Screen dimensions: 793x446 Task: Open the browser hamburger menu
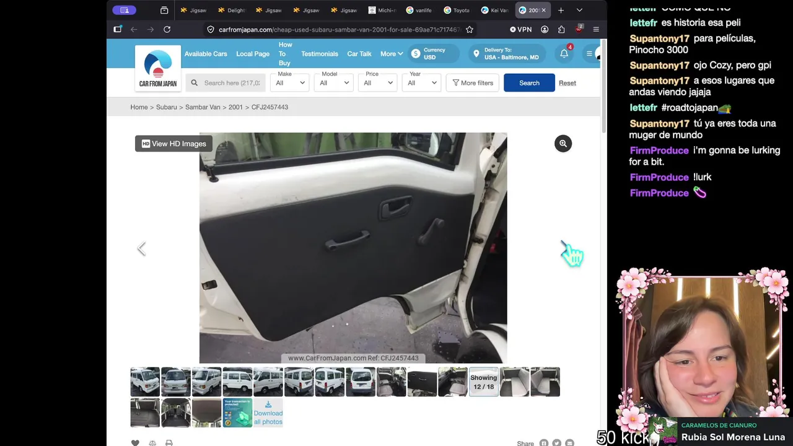click(x=596, y=29)
